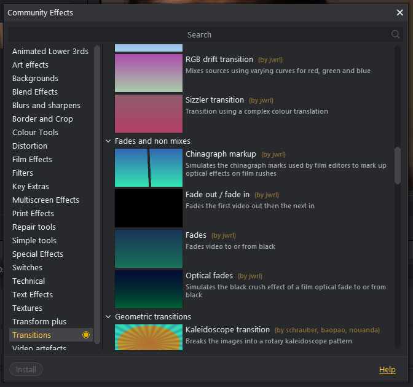Click the effects list vertical scrollbar
The image size is (413, 387).
[x=398, y=166]
